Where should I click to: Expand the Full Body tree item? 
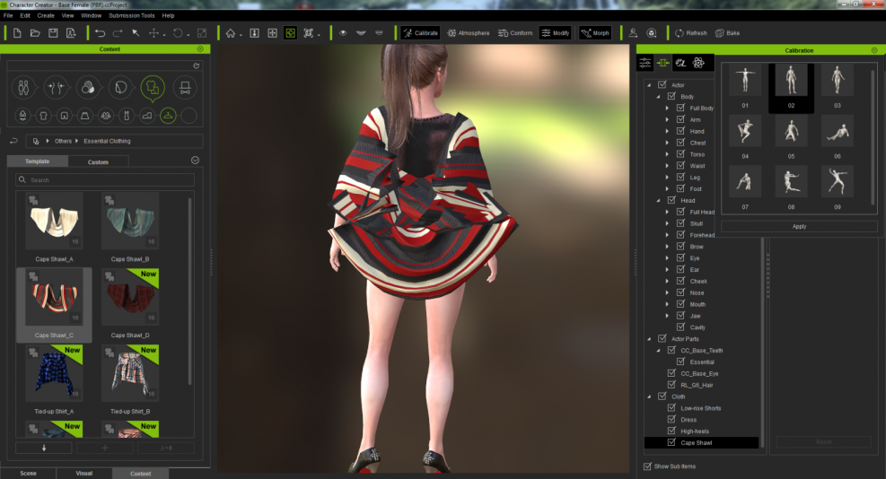click(x=667, y=108)
